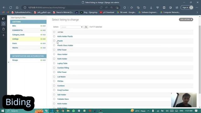Open the notification center icon

click(x=196, y=111)
